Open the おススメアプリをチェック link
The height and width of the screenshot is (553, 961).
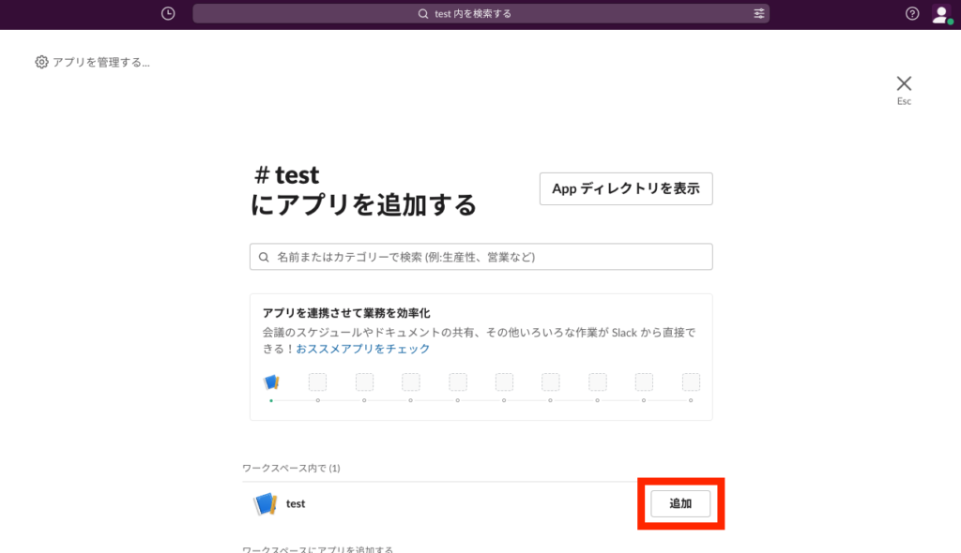pos(363,349)
